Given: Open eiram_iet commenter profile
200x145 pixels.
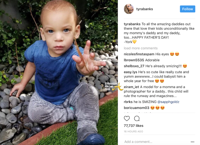Looking at the screenshot, I should tap(131, 87).
